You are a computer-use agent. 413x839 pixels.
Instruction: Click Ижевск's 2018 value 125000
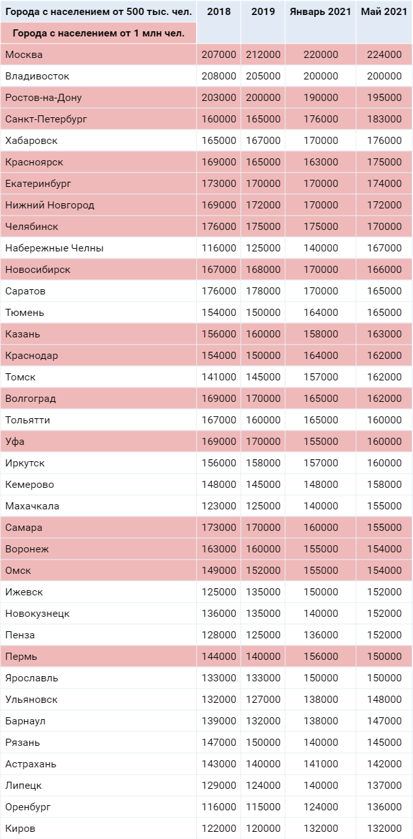tap(218, 592)
